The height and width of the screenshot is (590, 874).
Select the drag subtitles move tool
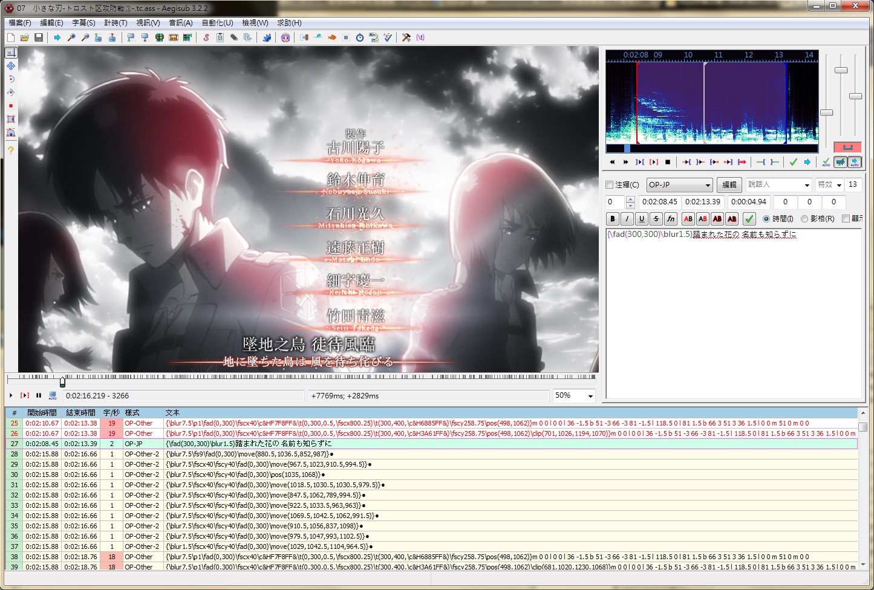pos(11,66)
